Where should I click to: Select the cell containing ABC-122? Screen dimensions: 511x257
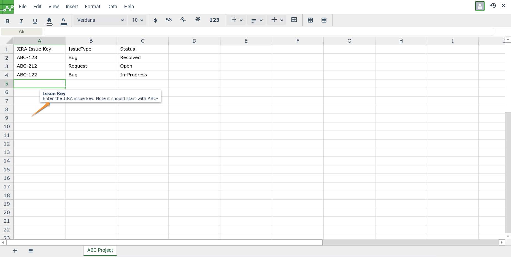39,75
